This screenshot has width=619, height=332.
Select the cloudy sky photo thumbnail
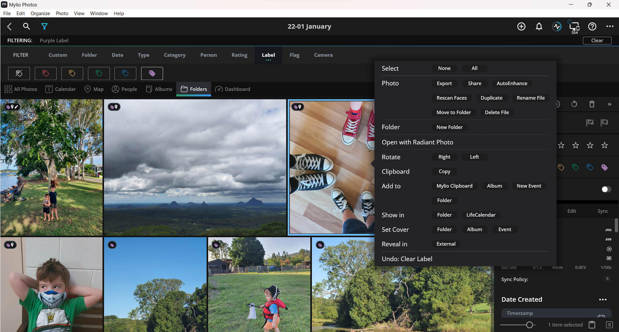tap(195, 167)
